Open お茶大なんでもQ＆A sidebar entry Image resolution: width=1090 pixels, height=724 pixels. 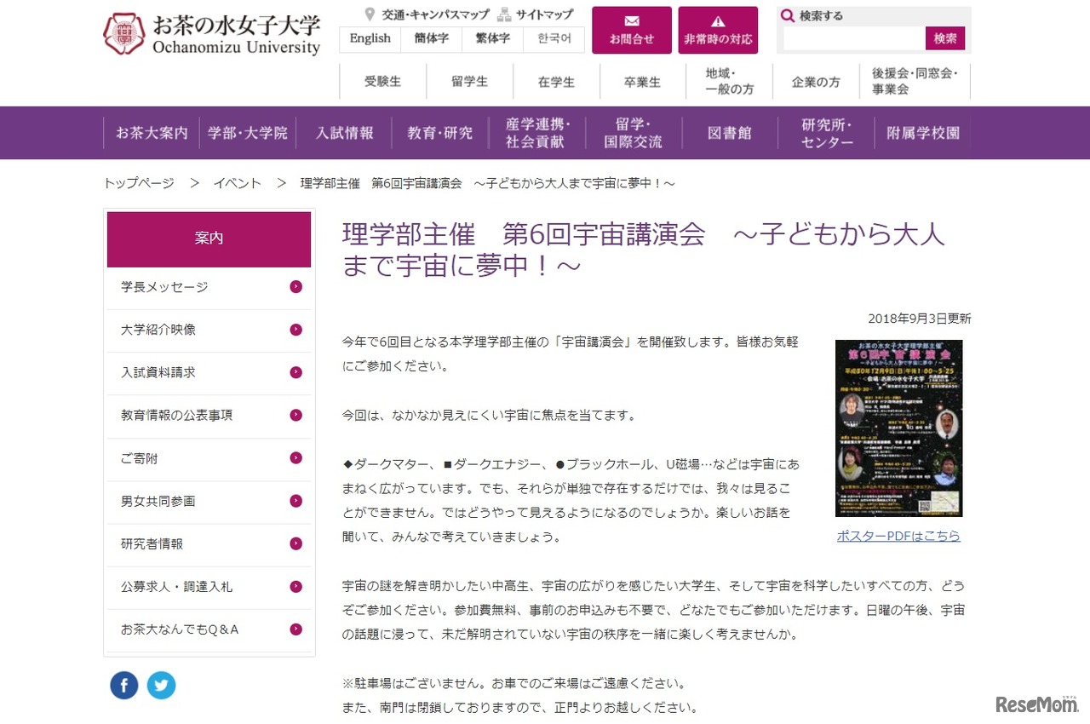tap(209, 629)
